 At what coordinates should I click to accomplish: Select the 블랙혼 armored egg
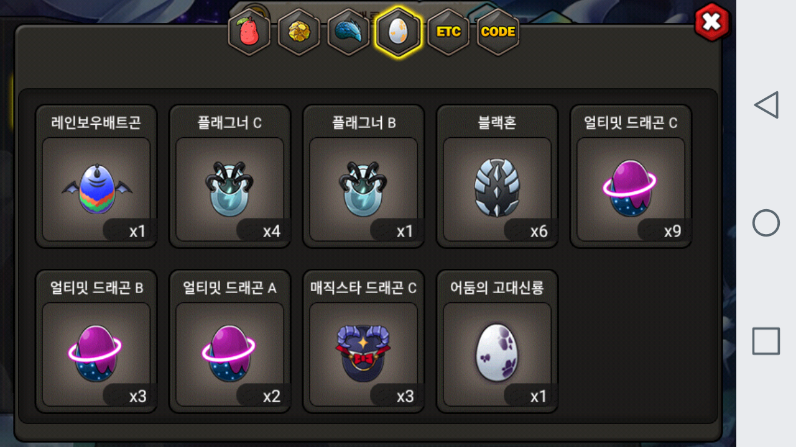click(x=497, y=176)
